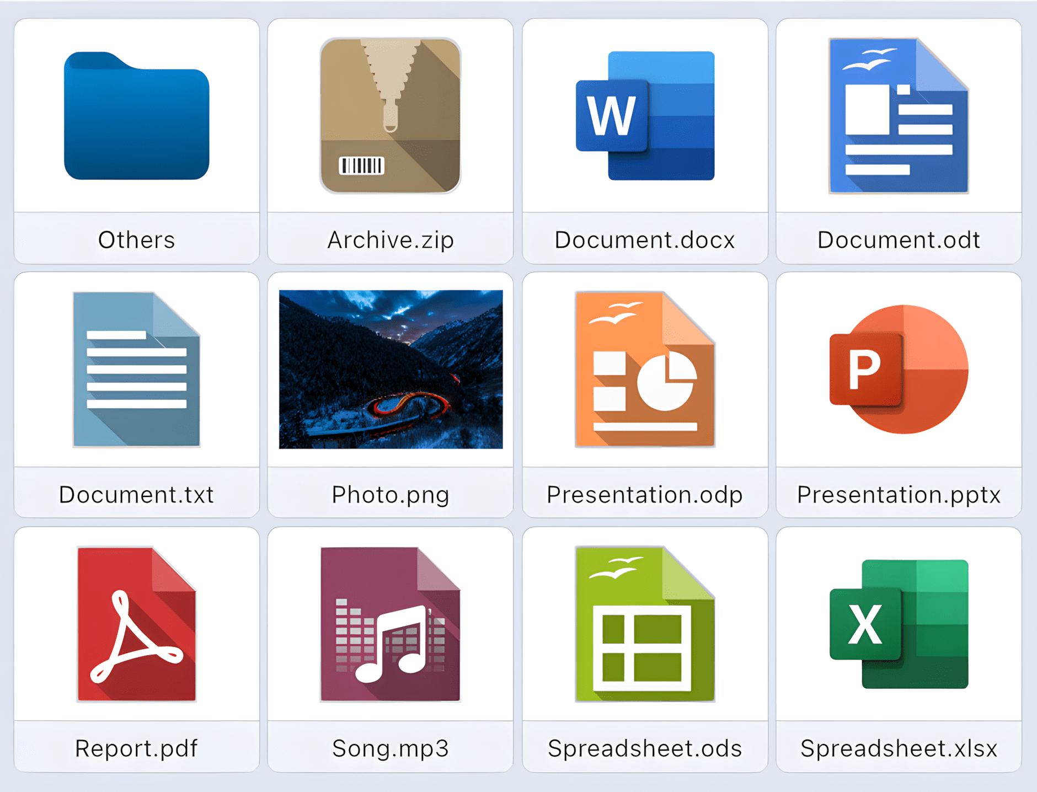The image size is (1037, 792).
Task: Click the plain text file icon
Action: click(x=136, y=370)
